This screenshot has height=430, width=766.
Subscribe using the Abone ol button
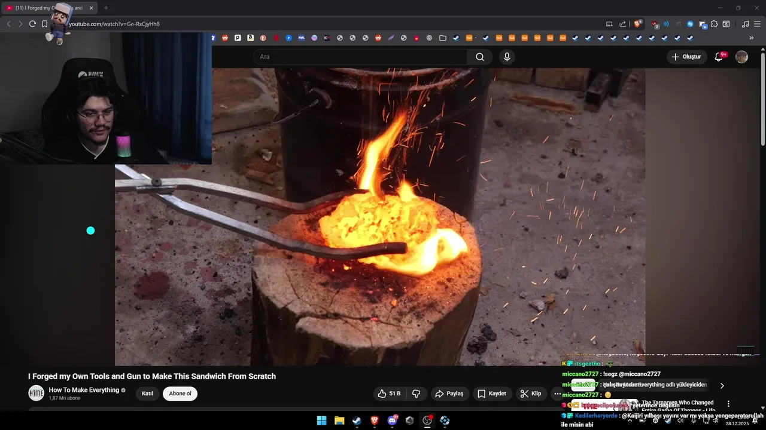180,394
